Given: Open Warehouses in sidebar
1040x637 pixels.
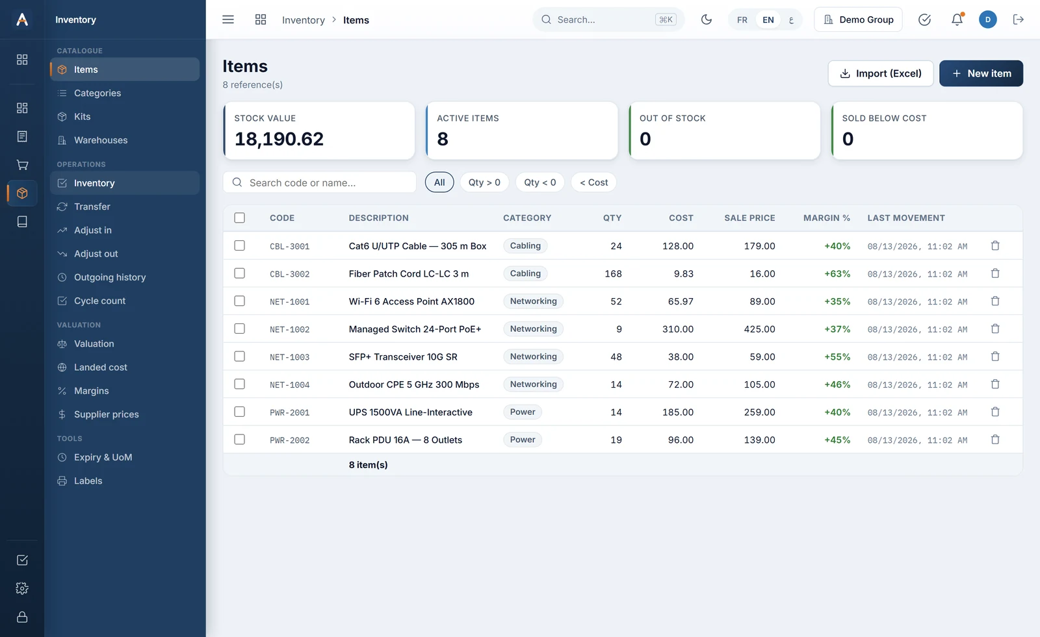Looking at the screenshot, I should tap(125, 140).
